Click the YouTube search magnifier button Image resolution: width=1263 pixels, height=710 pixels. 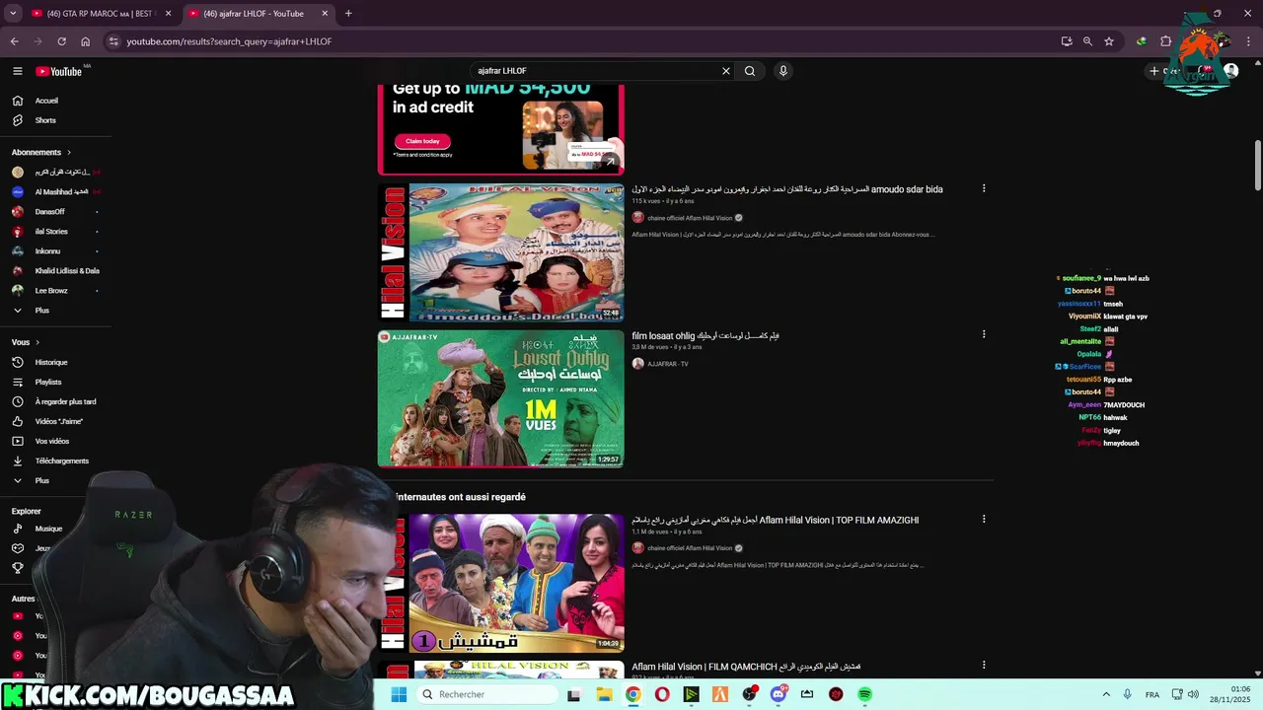(x=750, y=71)
